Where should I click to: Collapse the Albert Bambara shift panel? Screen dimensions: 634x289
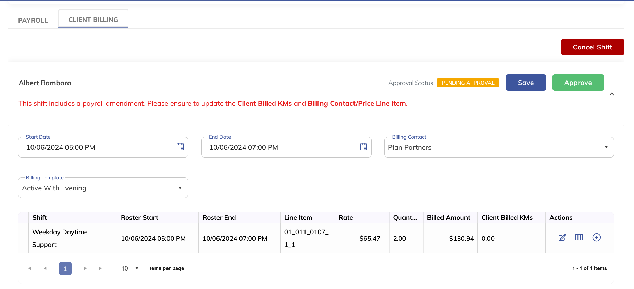[612, 94]
